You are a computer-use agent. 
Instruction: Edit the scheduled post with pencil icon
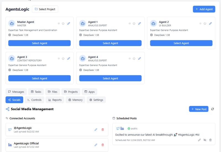tap(199, 140)
